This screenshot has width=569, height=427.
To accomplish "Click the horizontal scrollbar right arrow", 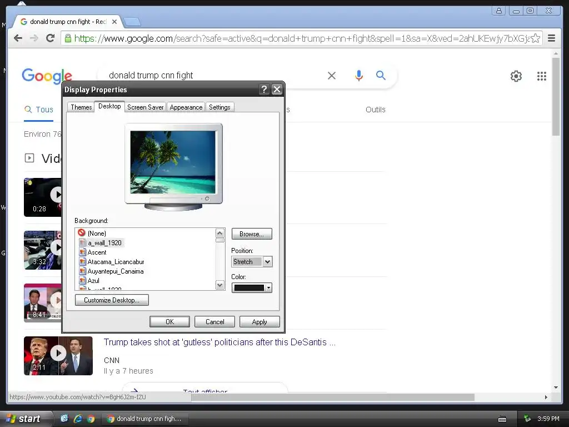I will [546, 397].
